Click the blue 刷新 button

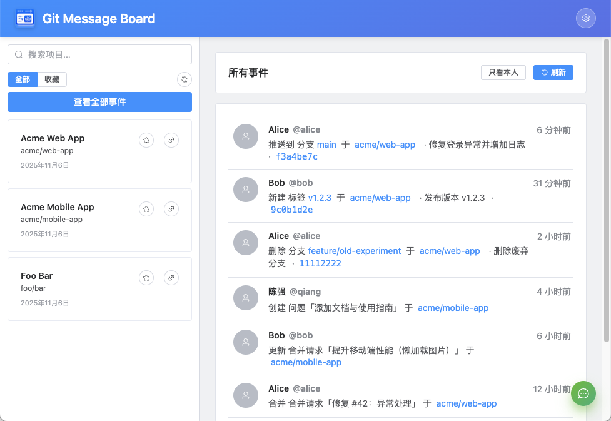(x=553, y=73)
